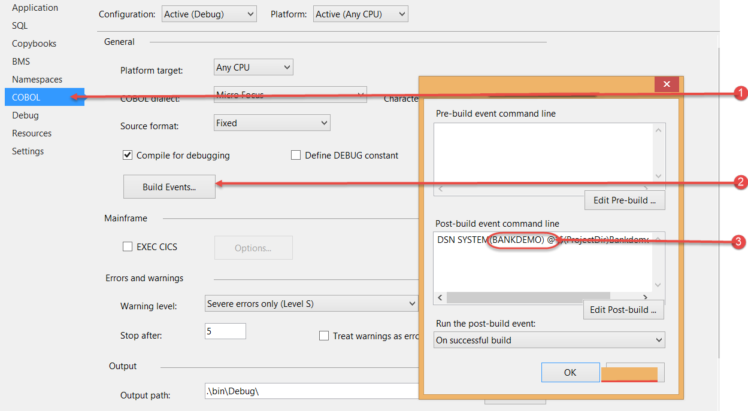Image resolution: width=748 pixels, height=411 pixels.
Task: Switch to the Copybooks properties tab
Action: [x=34, y=44]
